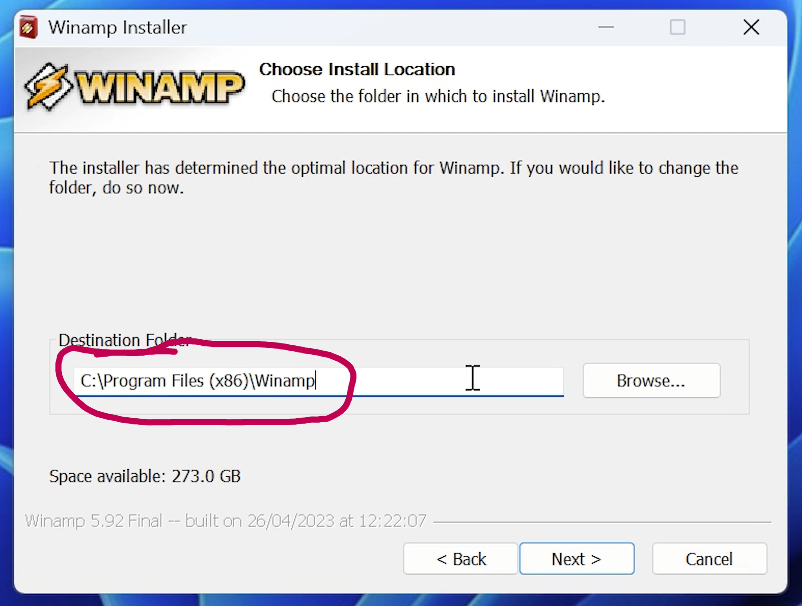This screenshot has width=802, height=606.
Task: Click the Destination Folder path input field
Action: click(x=319, y=381)
